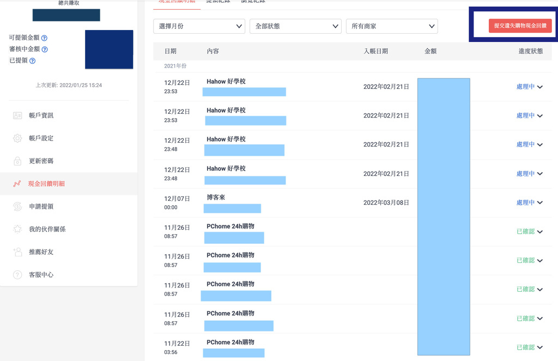
Task: Expand the 11月22日 PChome row chevron
Action: click(x=540, y=347)
